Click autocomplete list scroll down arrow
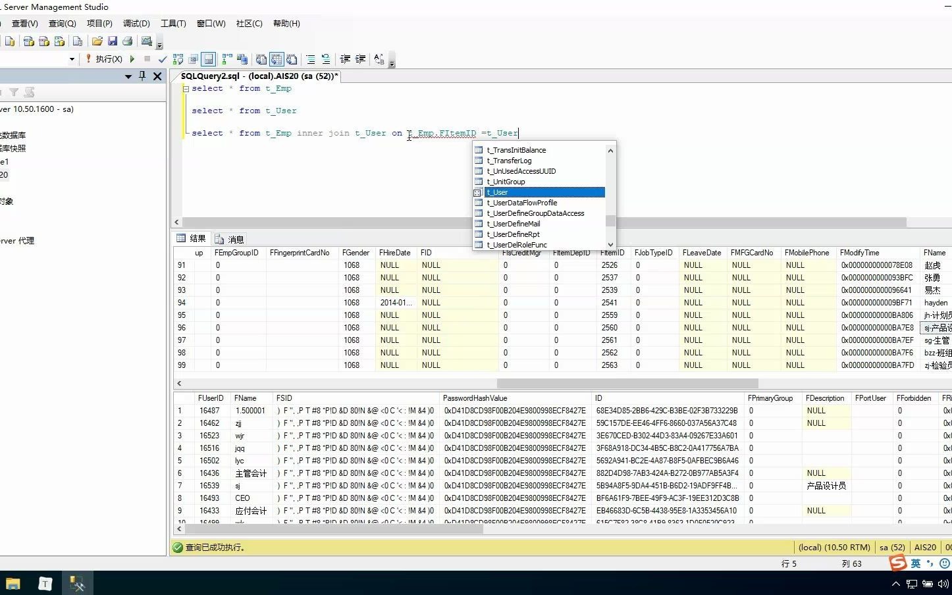The width and height of the screenshot is (952, 595). point(610,244)
